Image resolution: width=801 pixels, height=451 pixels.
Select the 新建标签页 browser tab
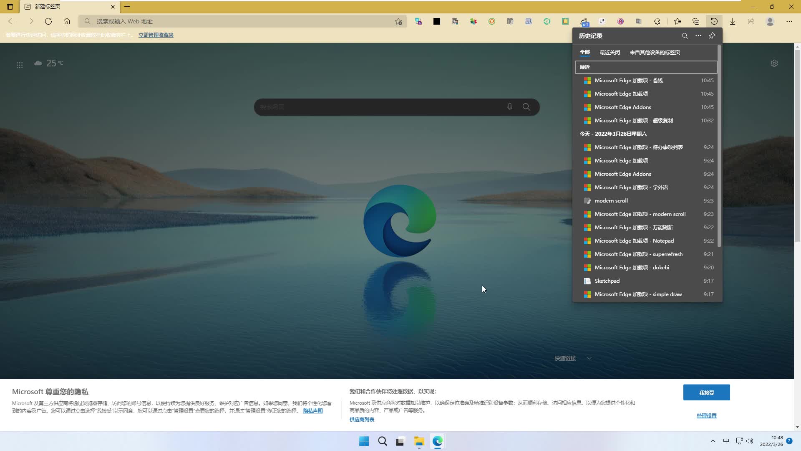[x=70, y=7]
